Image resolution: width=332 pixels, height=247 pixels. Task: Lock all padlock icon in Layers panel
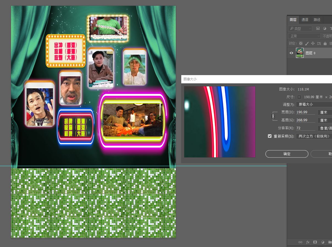coord(325,43)
